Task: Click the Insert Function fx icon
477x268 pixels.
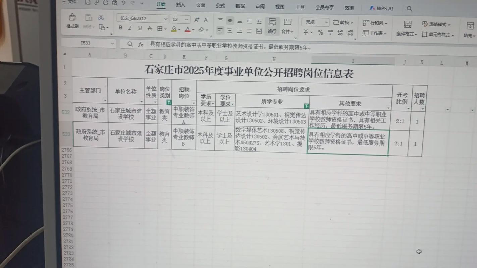Action: [140, 44]
